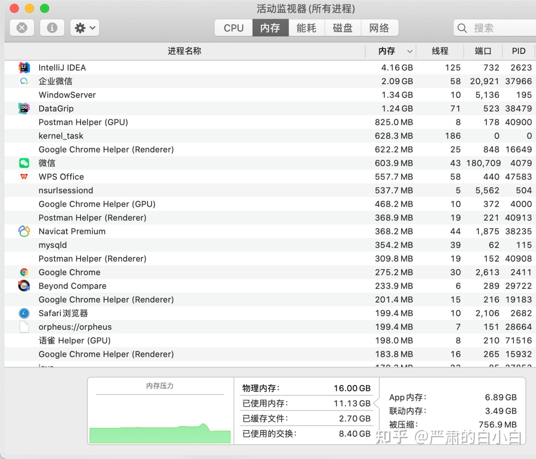Screen dimensions: 536x459
Task: Click the App 内存 6.89 GB entry
Action: click(453, 397)
